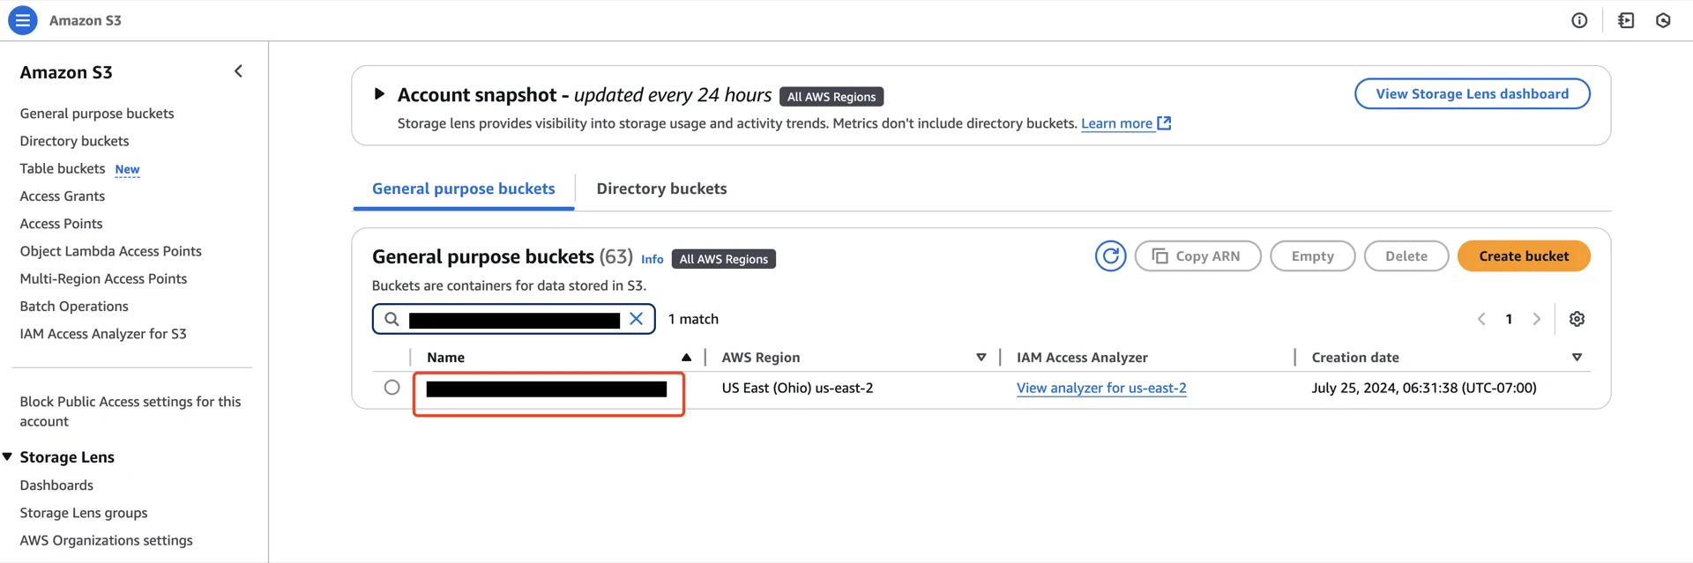Open Block Public Access settings for account
Image resolution: width=1693 pixels, height=563 pixels.
tap(131, 411)
